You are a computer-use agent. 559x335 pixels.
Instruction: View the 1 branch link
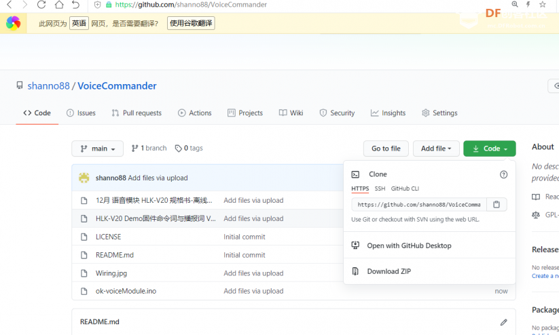tap(149, 148)
